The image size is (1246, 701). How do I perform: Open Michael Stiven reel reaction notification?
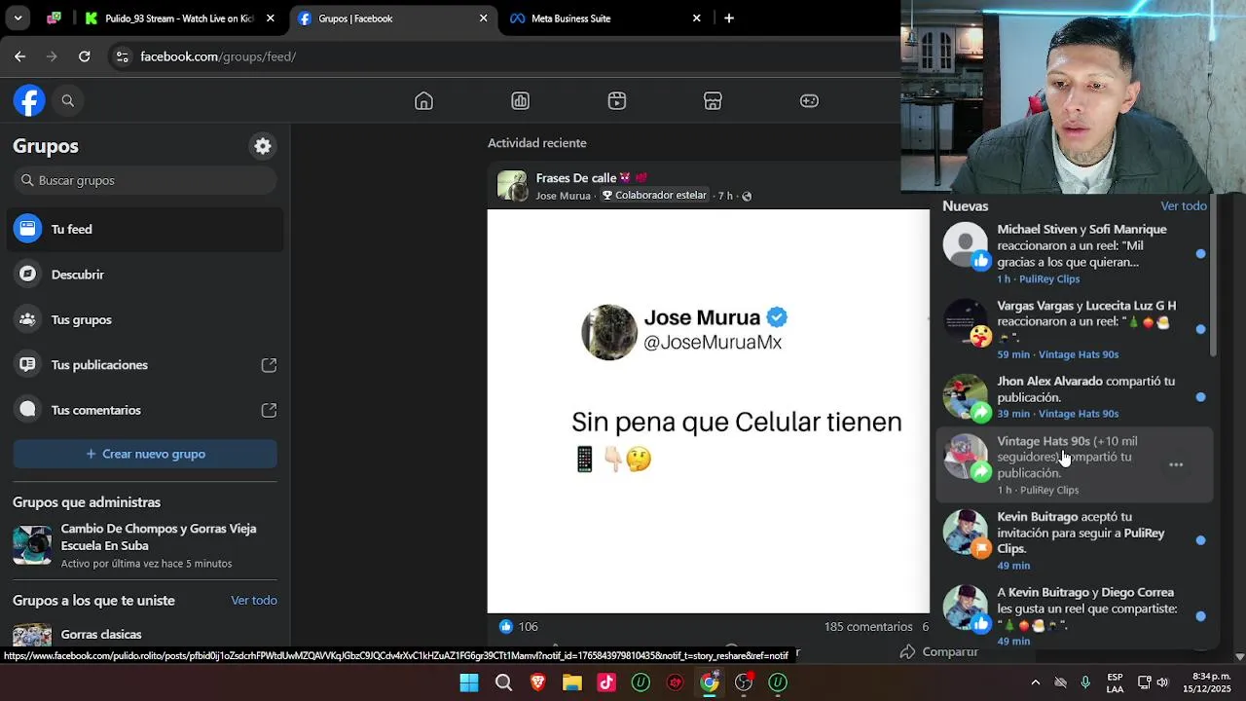point(1074,253)
